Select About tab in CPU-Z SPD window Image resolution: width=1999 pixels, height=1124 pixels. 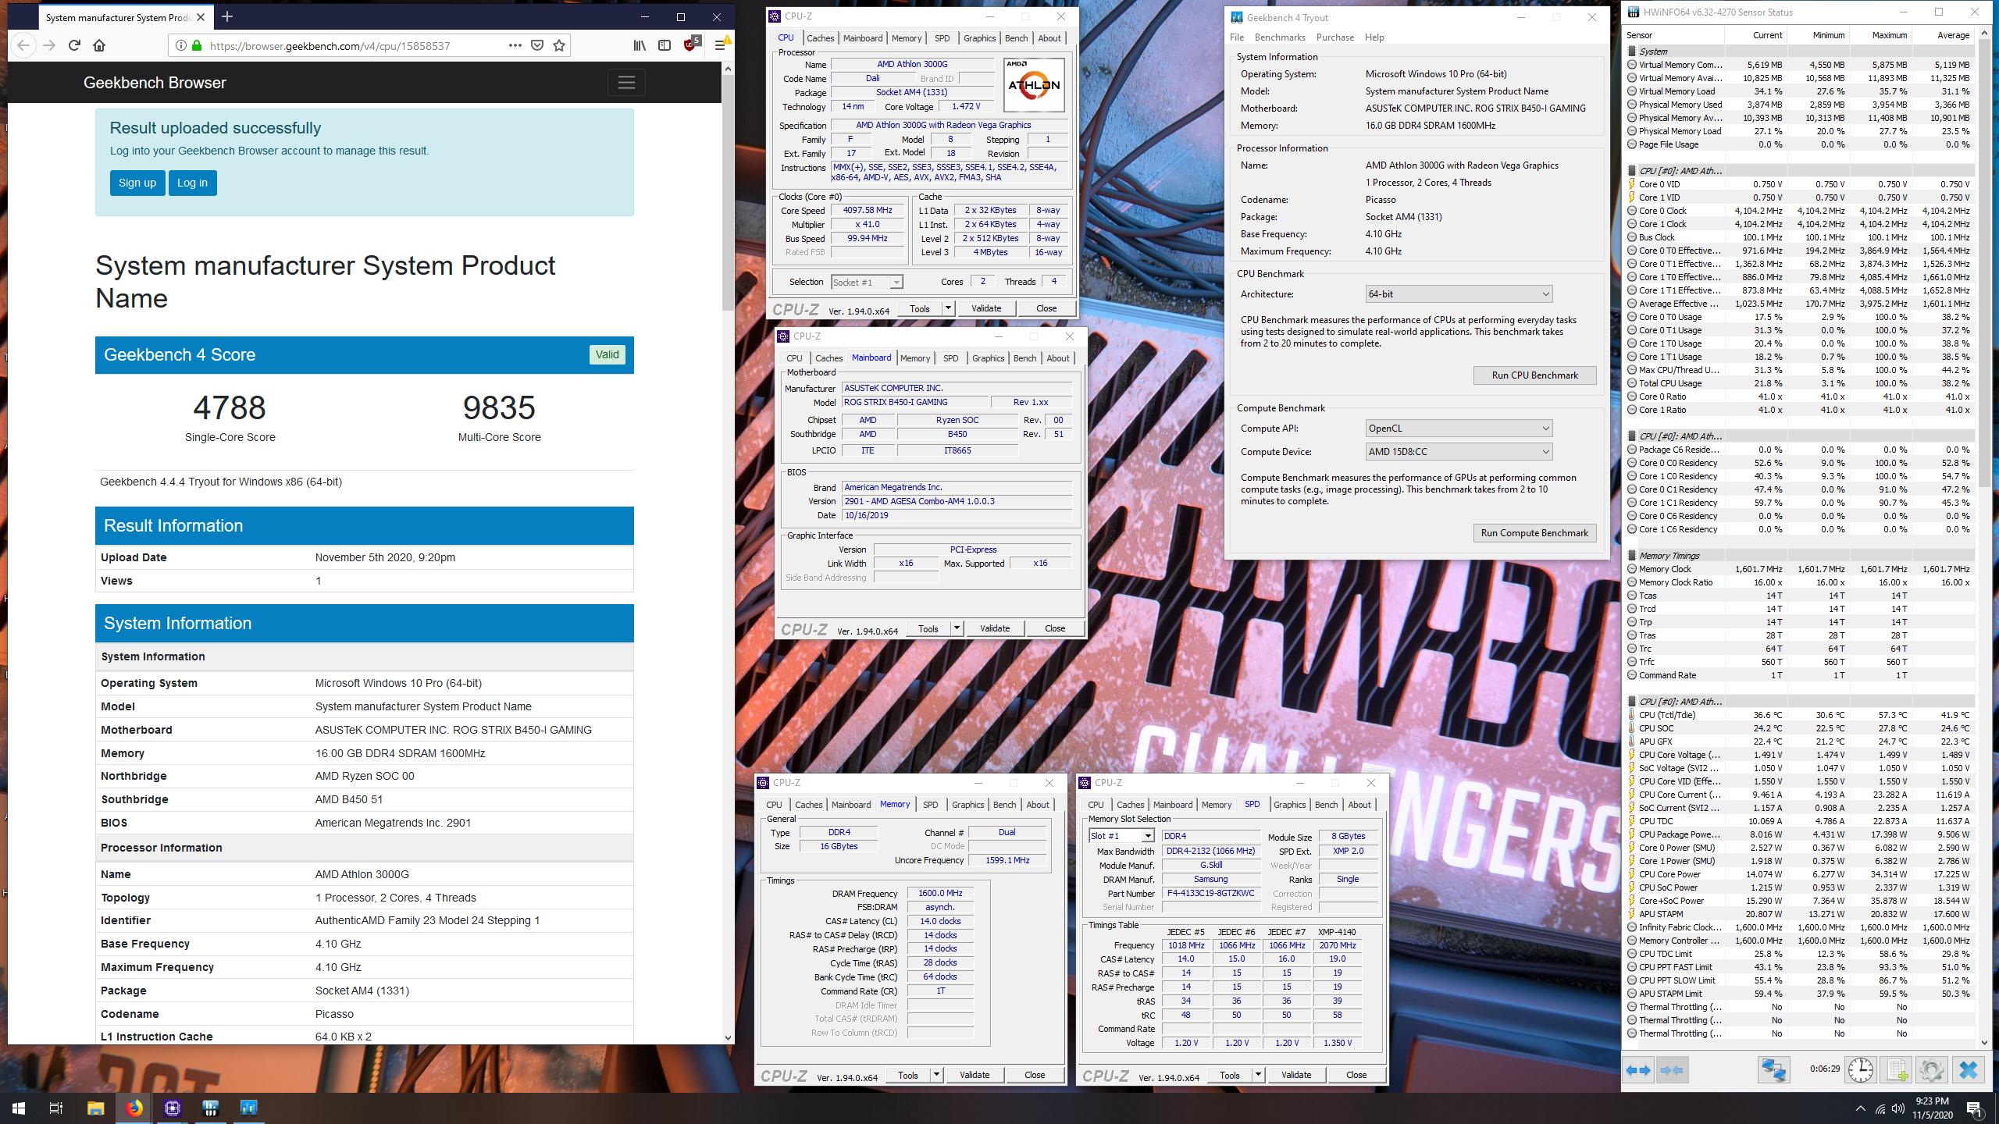pos(1359,805)
